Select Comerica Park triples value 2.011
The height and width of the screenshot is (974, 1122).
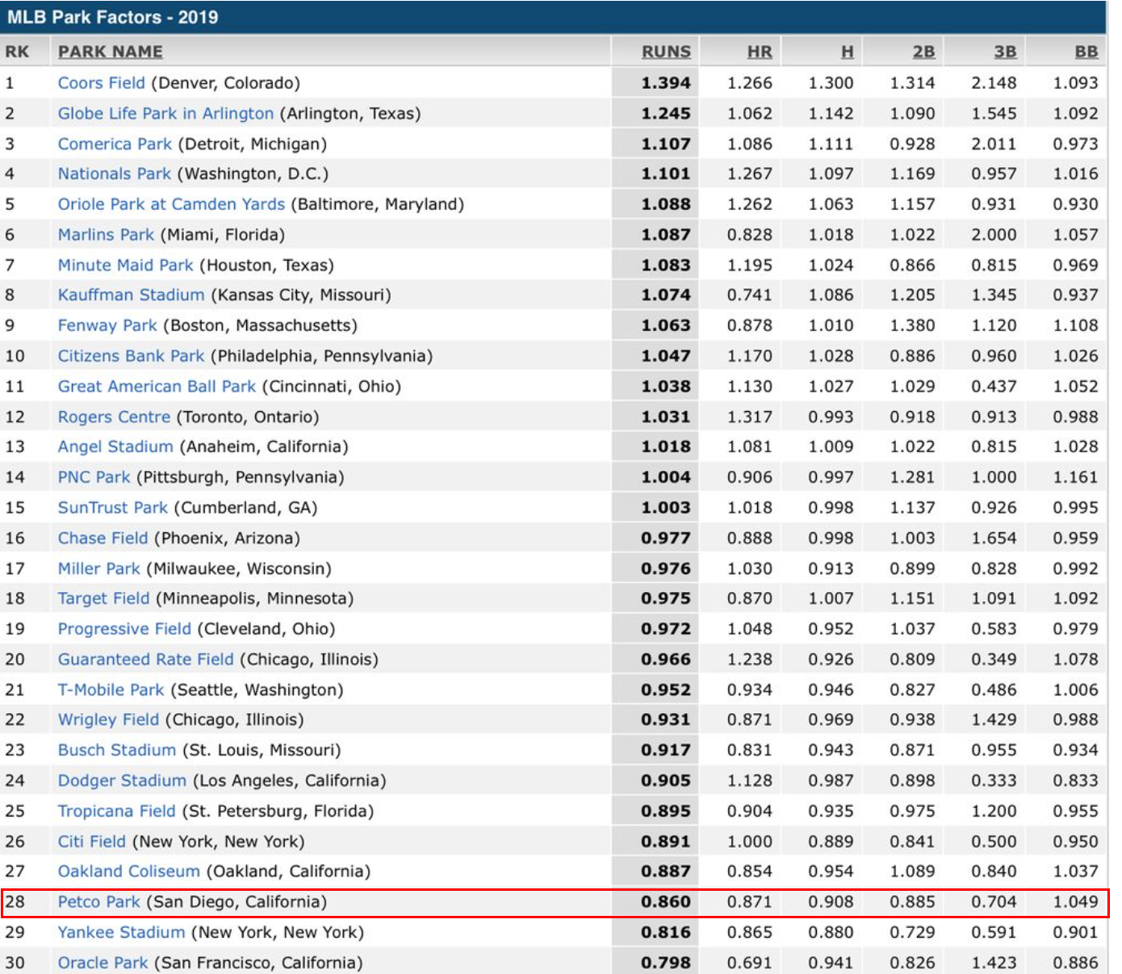[994, 144]
